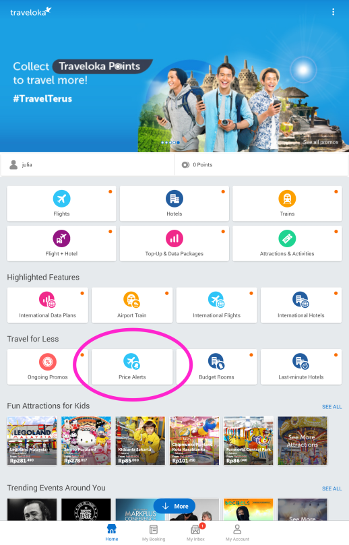Select the Trains icon
Screen dimensions: 349x545
(x=287, y=199)
